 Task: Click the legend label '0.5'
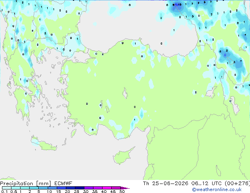[13, 191]
